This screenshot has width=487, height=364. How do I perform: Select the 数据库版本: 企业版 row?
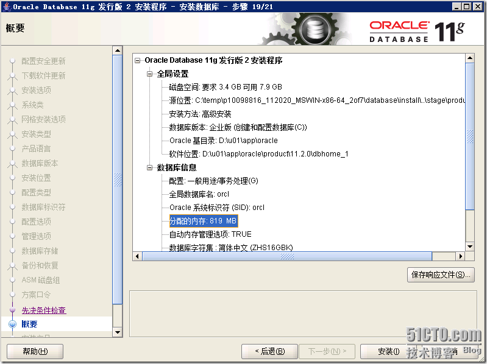point(238,127)
